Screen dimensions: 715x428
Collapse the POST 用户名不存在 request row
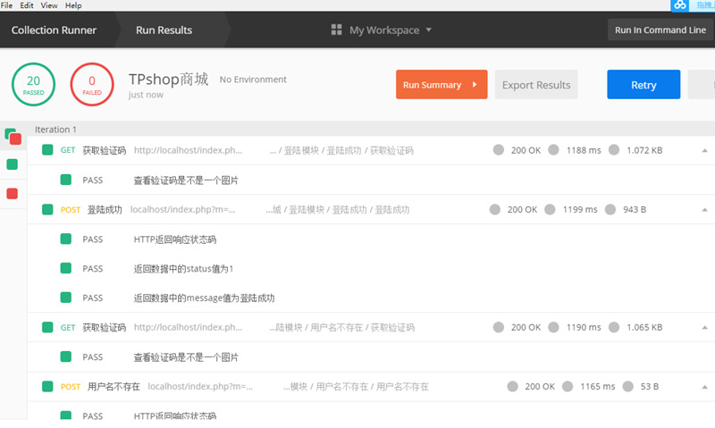click(704, 387)
